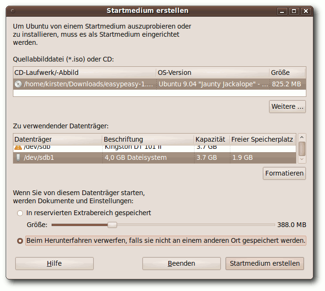Click the CD icon beside the easypeasy ISO

pyautogui.click(x=18, y=84)
